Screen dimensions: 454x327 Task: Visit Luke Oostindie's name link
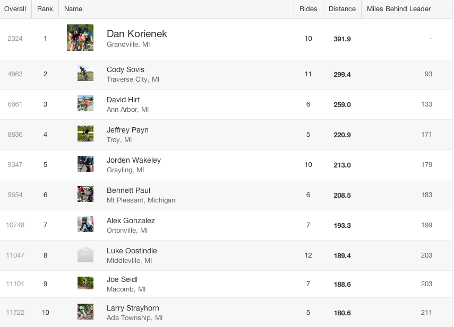(x=132, y=251)
